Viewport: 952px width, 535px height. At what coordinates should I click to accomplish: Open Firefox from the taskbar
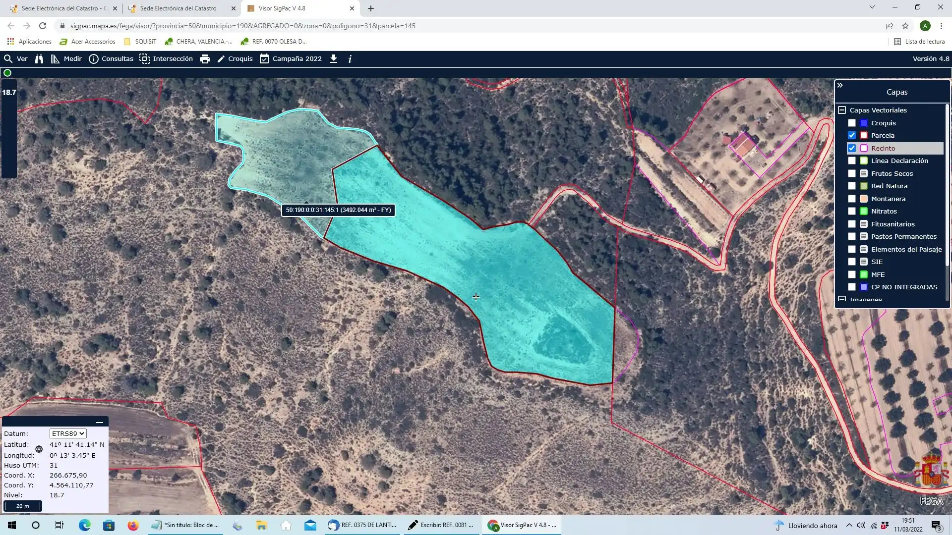coord(133,525)
